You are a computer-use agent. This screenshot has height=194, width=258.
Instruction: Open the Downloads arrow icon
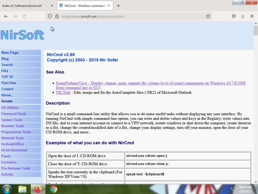(243, 16)
